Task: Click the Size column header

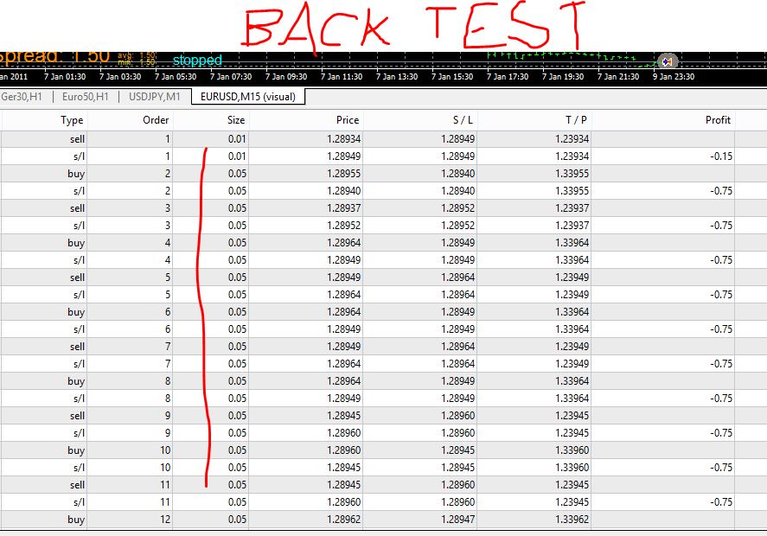Action: click(236, 120)
